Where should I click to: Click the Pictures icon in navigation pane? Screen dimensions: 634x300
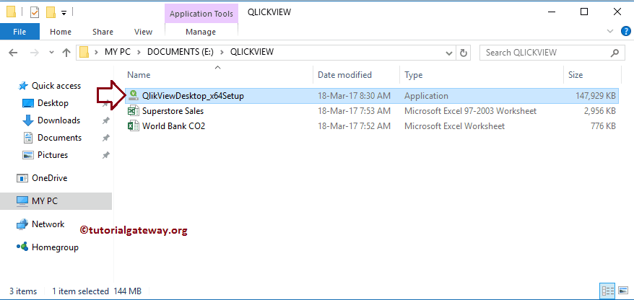(28, 155)
